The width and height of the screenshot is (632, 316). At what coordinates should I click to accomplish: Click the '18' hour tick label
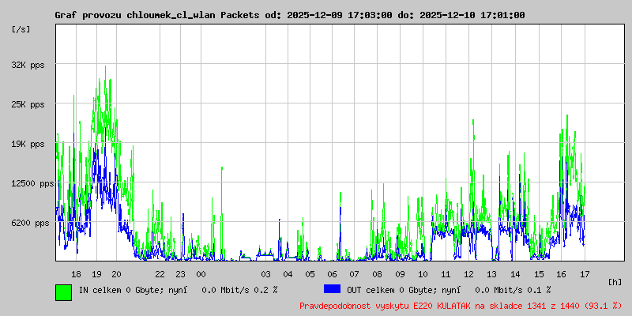[x=76, y=274]
